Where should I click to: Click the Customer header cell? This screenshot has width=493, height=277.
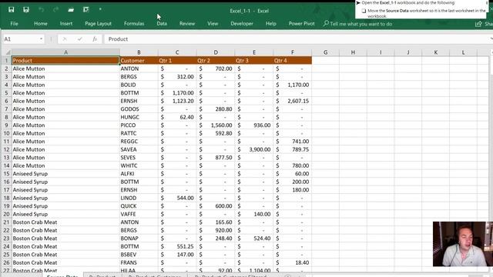139,60
